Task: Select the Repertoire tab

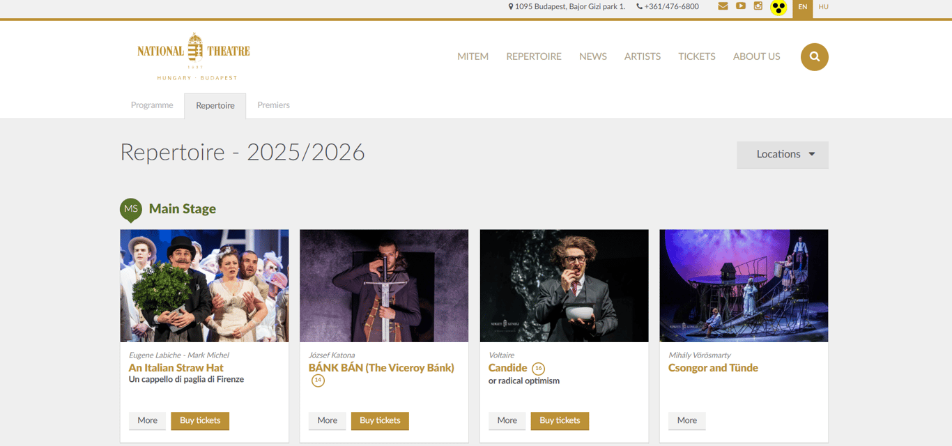Action: click(215, 106)
